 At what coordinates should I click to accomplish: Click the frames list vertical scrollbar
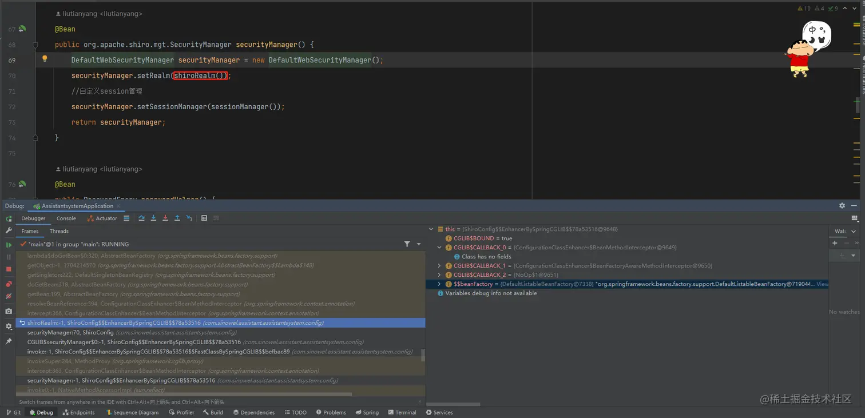[x=423, y=356]
